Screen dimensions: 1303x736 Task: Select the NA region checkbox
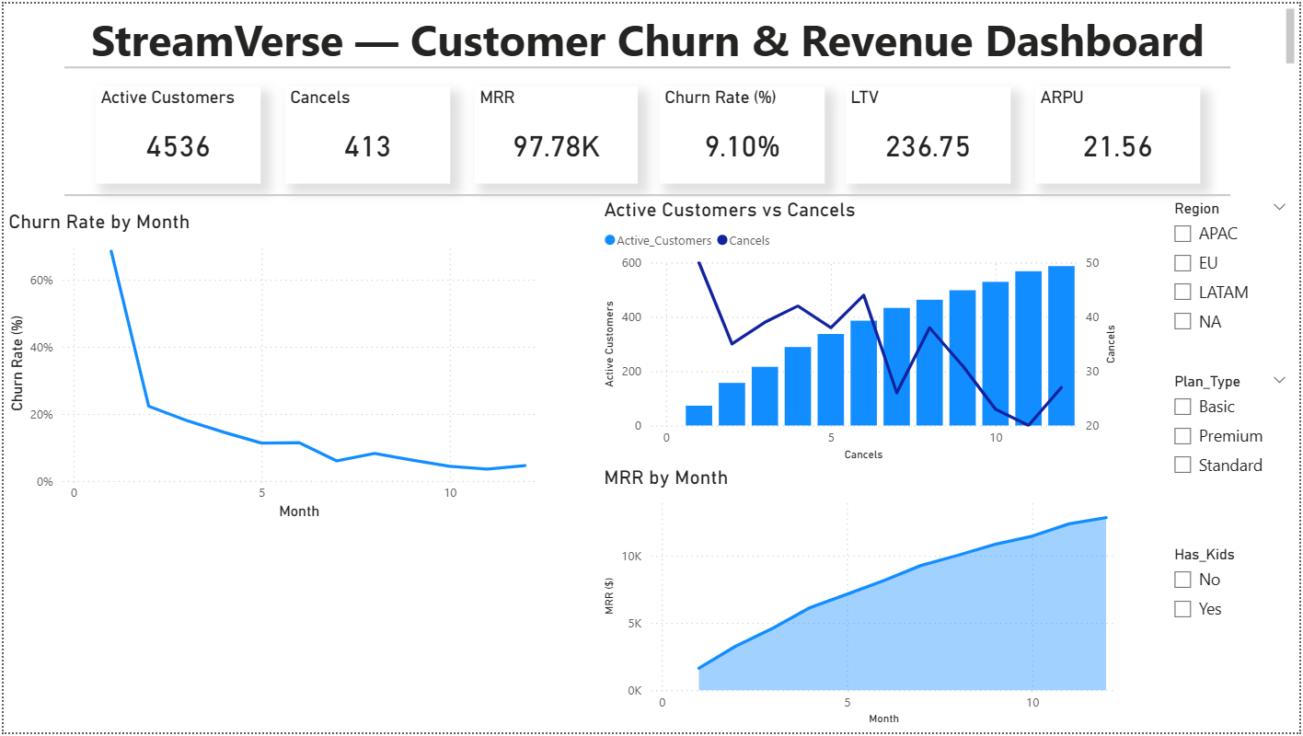1183,322
